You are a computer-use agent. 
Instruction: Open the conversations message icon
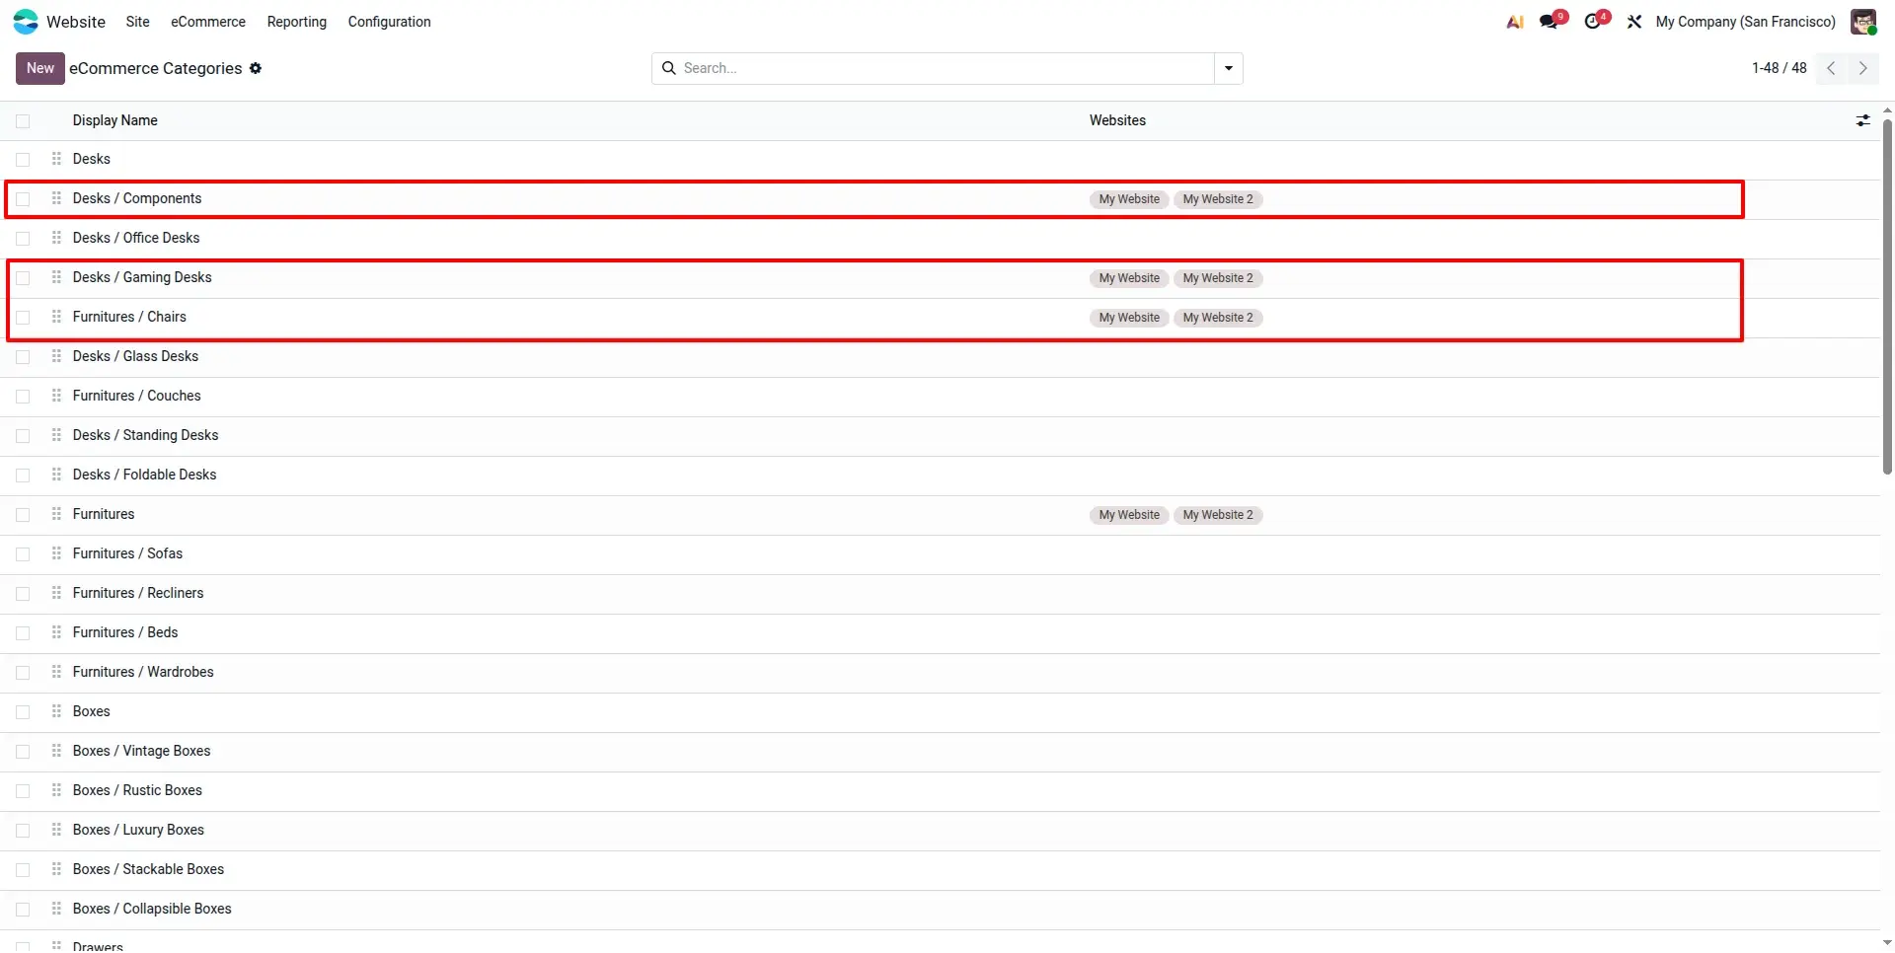(x=1550, y=22)
